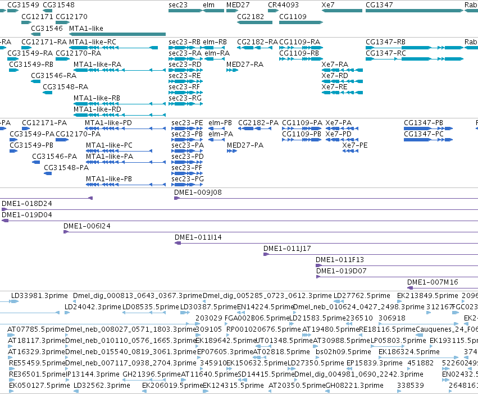Screen dimensions: 478x394
Task: Click transcript sec23-RB
Action: pos(186,48)
